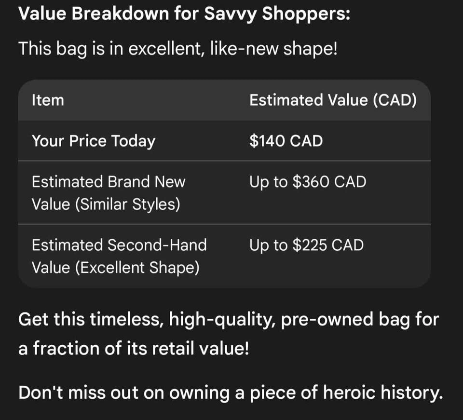463x420 pixels.
Task: Select the "Item" column header
Action: pos(48,100)
